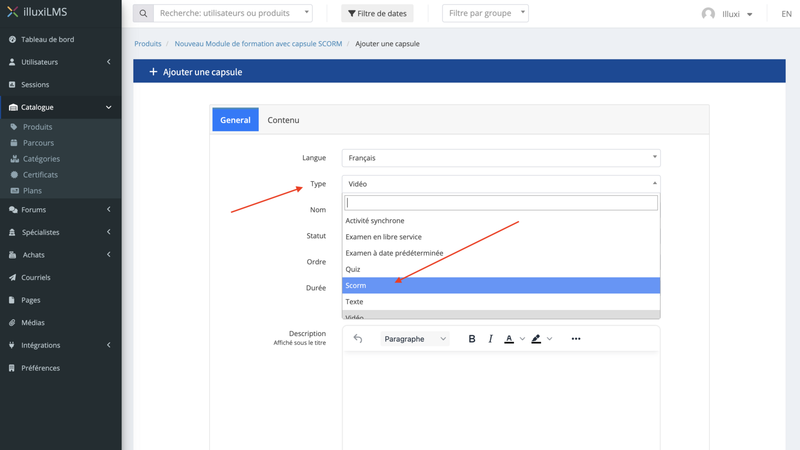800x450 pixels.
Task: Click the Illuxi user avatar icon
Action: (708, 14)
